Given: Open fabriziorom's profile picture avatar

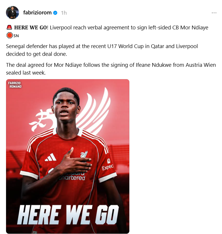Looking at the screenshot, I should [13, 13].
